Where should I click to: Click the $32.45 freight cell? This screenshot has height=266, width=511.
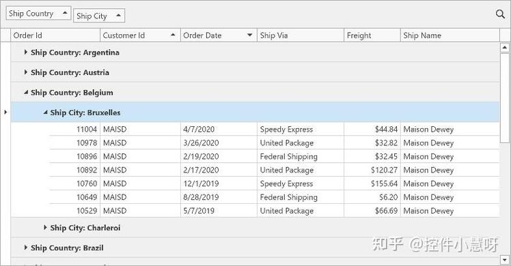372,156
